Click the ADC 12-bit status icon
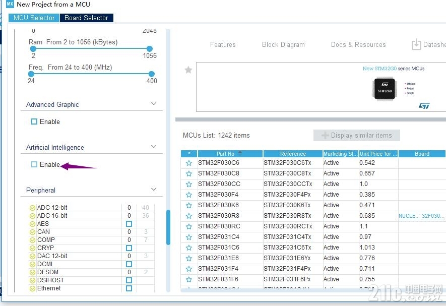 (32, 208)
